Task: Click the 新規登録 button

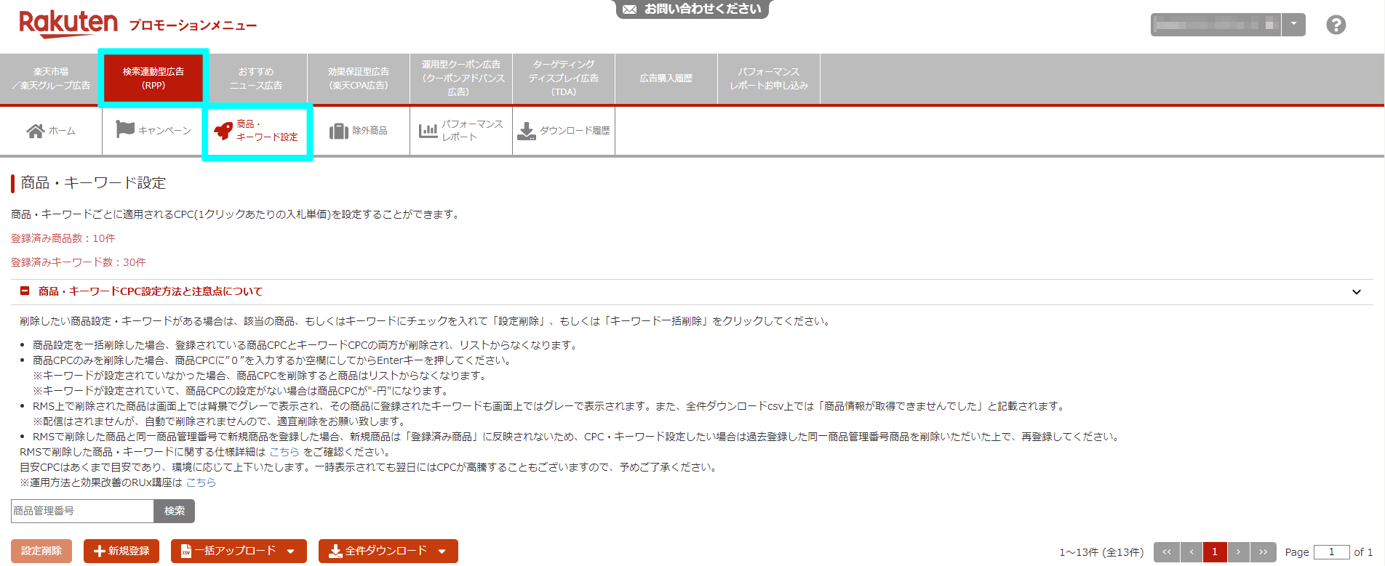Action: [121, 551]
